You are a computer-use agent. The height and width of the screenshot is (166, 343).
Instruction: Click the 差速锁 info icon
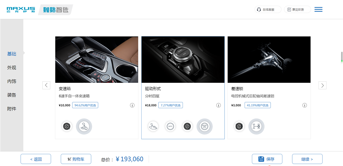(x=305, y=105)
